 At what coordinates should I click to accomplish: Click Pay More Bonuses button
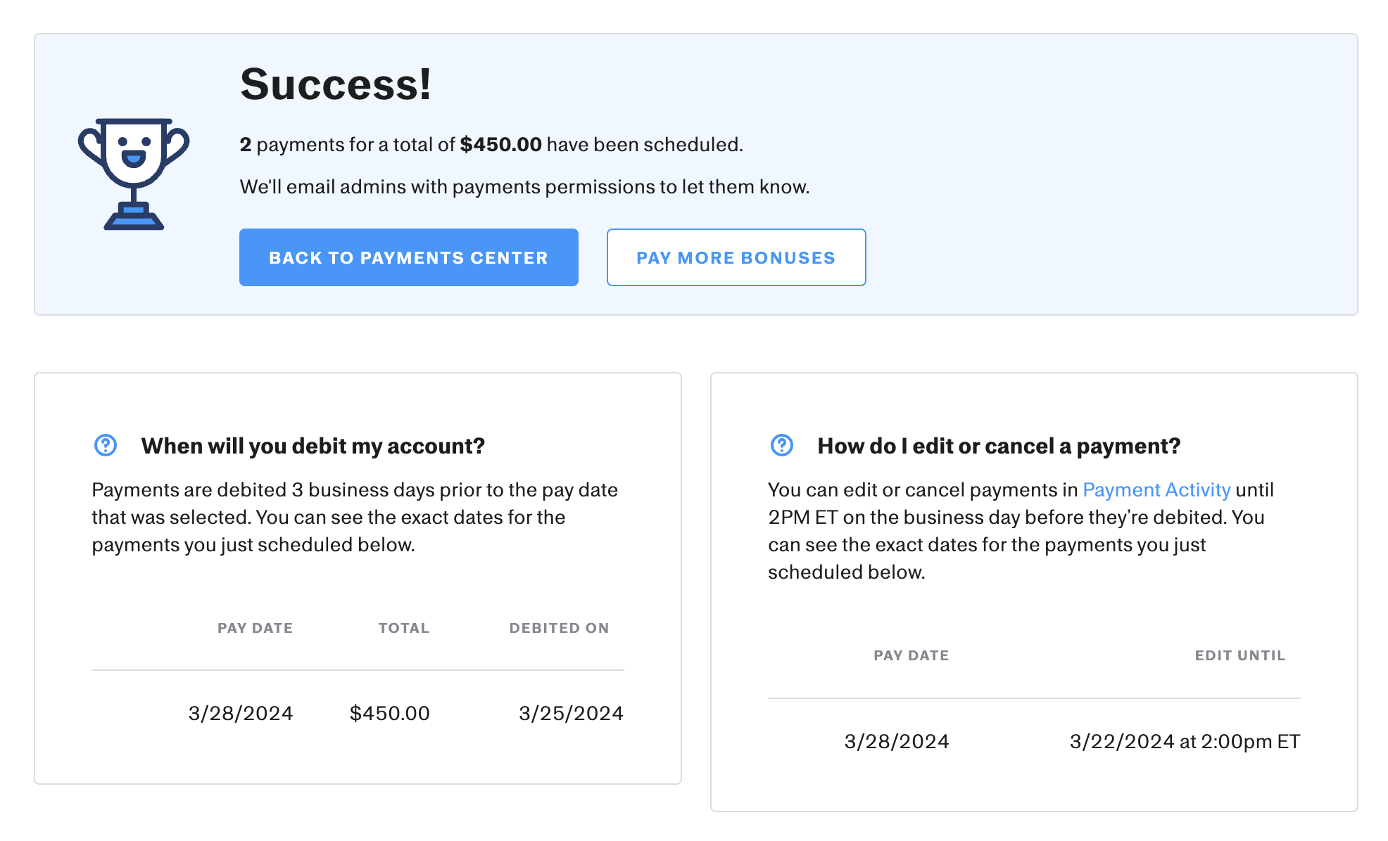point(736,257)
